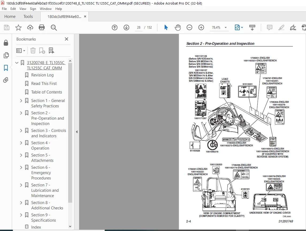Switch to the Home tab
The height and width of the screenshot is (231, 306).
(x=10, y=17)
